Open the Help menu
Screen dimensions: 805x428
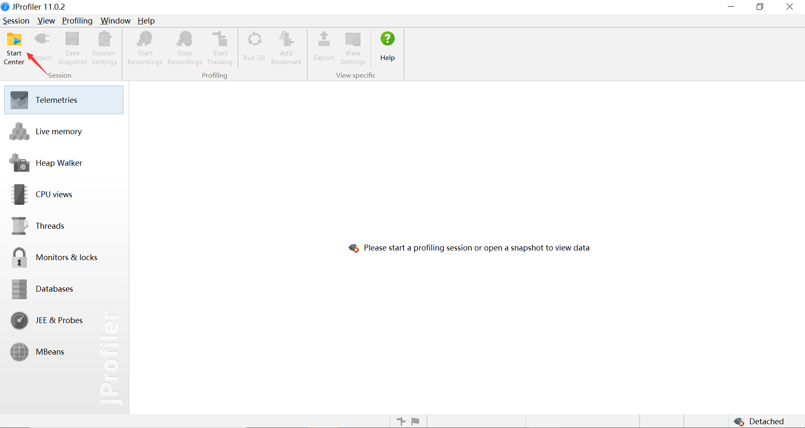146,21
